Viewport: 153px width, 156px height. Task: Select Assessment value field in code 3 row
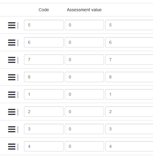[x=84, y=129]
